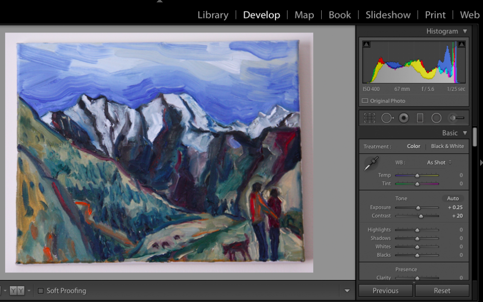Select the Radial Filter tool
Image resolution: width=483 pixels, height=302 pixels.
(436, 118)
